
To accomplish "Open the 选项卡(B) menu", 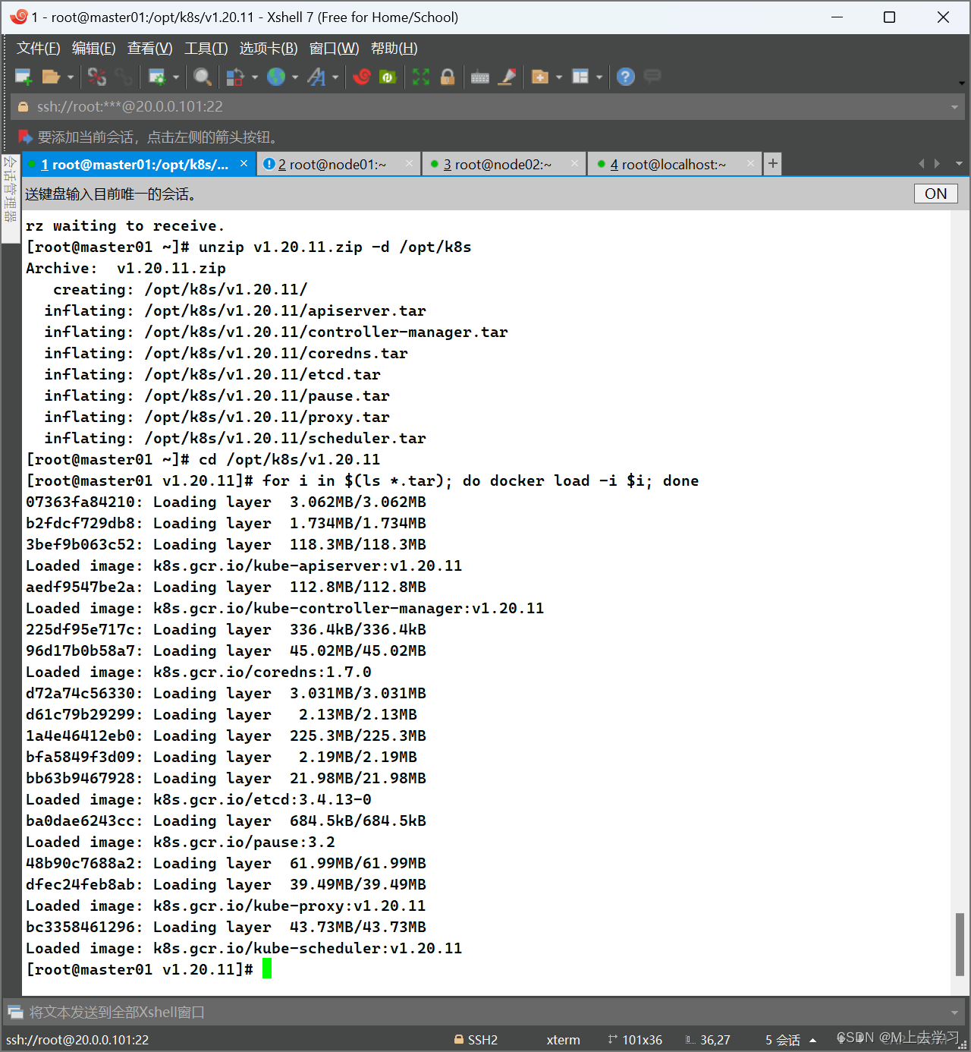I will point(269,49).
